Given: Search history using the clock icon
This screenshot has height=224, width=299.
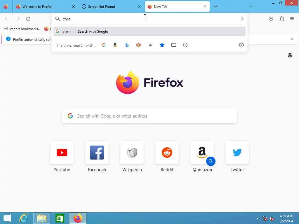Looking at the screenshot, I should click(x=185, y=45).
